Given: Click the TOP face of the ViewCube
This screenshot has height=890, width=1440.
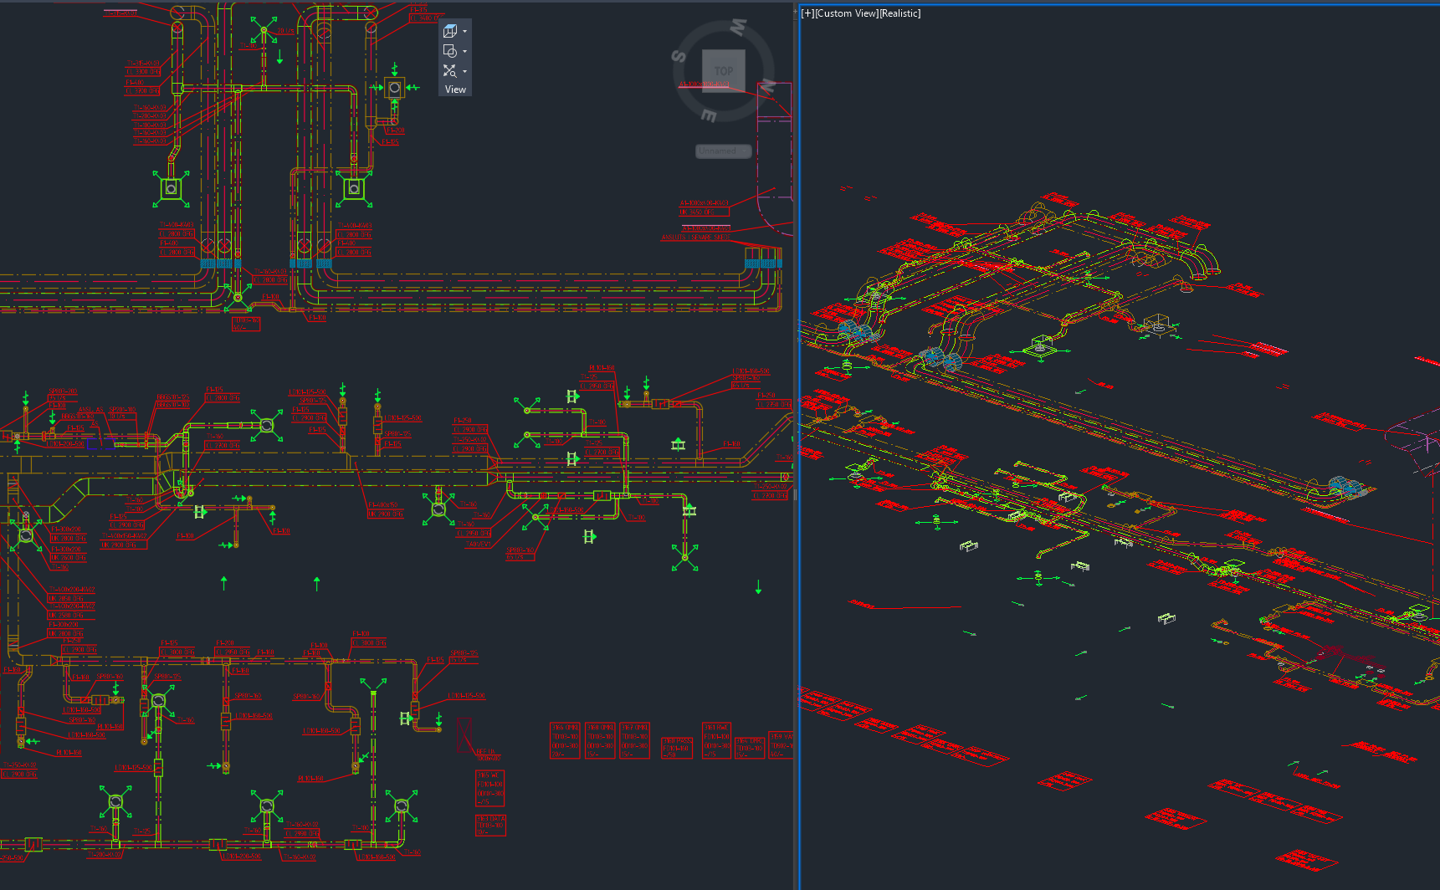Looking at the screenshot, I should coord(724,71).
